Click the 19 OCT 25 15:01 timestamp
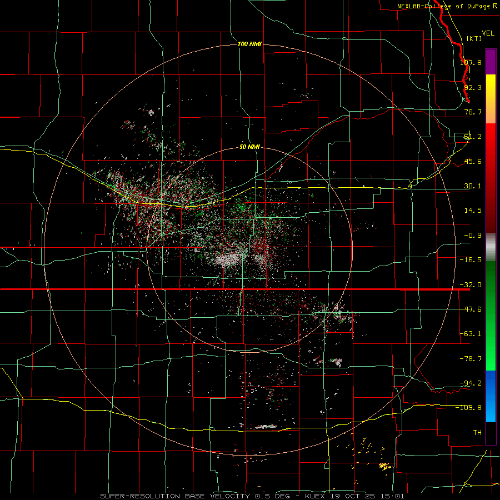The height and width of the screenshot is (500, 500). tap(367, 496)
